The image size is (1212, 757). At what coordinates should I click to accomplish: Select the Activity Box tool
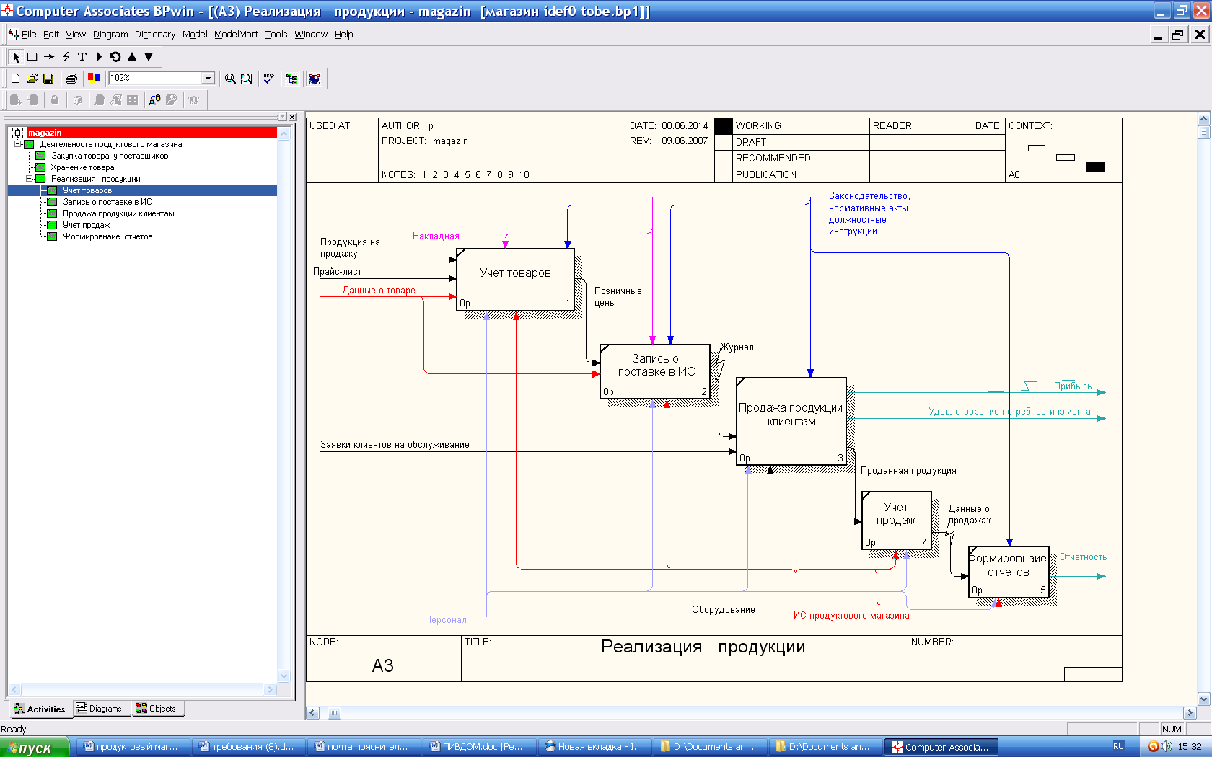click(32, 57)
